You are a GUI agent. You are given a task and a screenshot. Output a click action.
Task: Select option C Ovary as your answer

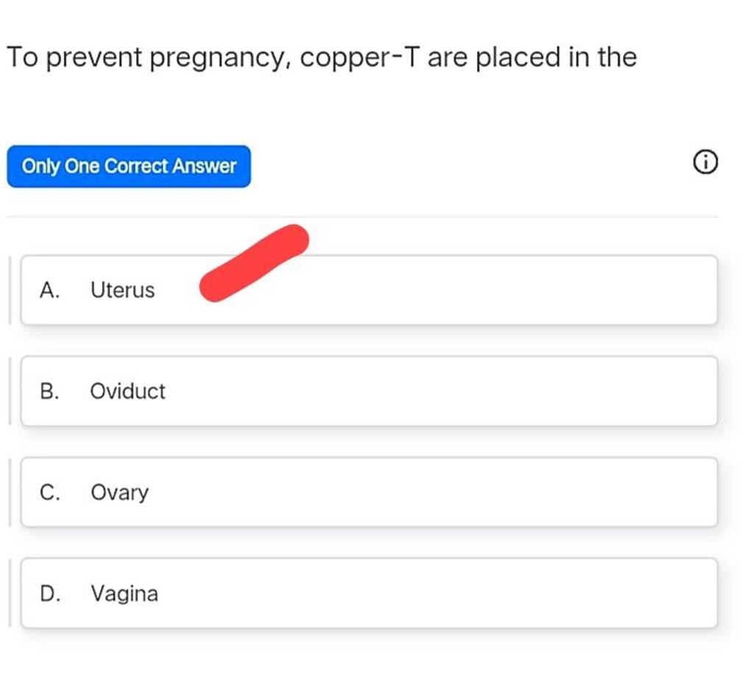pos(368,492)
